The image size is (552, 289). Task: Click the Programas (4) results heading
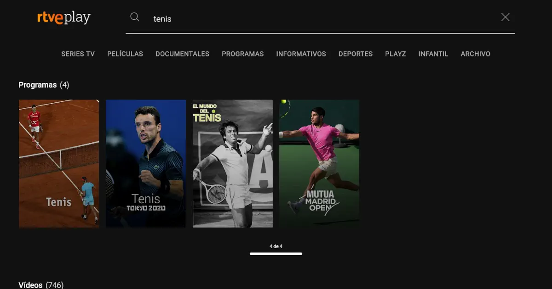coord(44,85)
